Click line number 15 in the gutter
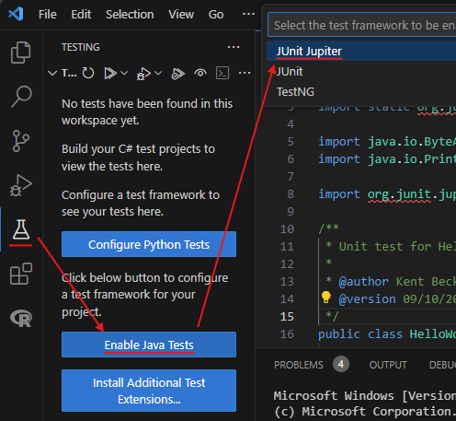Screen dimensions: 456x421 287,317
